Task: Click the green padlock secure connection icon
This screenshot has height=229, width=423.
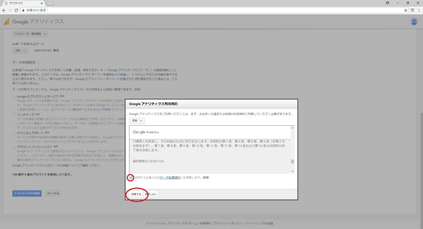Action: tap(24, 10)
